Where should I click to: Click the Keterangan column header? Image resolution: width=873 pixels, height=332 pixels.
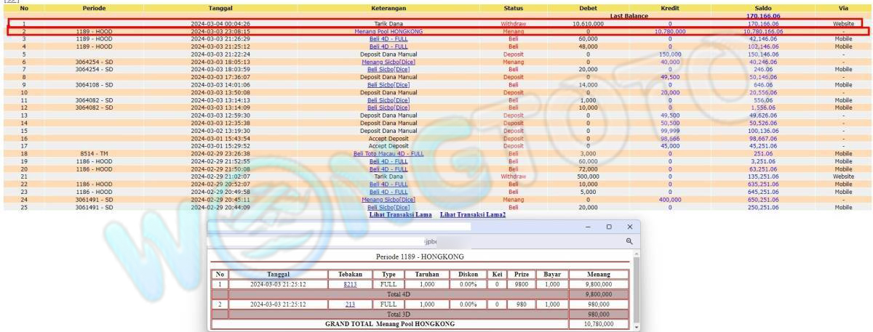[388, 9]
